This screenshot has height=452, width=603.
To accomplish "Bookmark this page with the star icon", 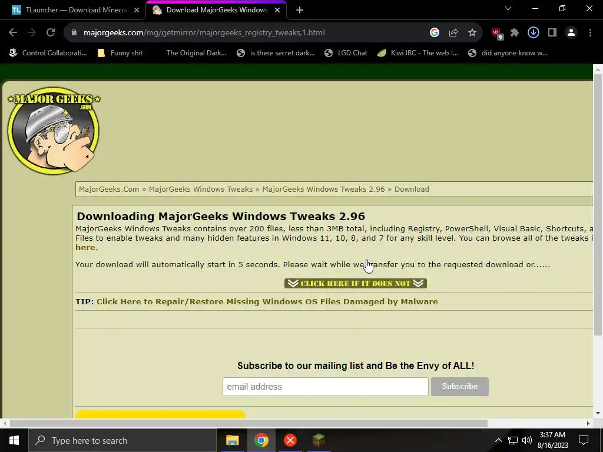I will [x=472, y=33].
